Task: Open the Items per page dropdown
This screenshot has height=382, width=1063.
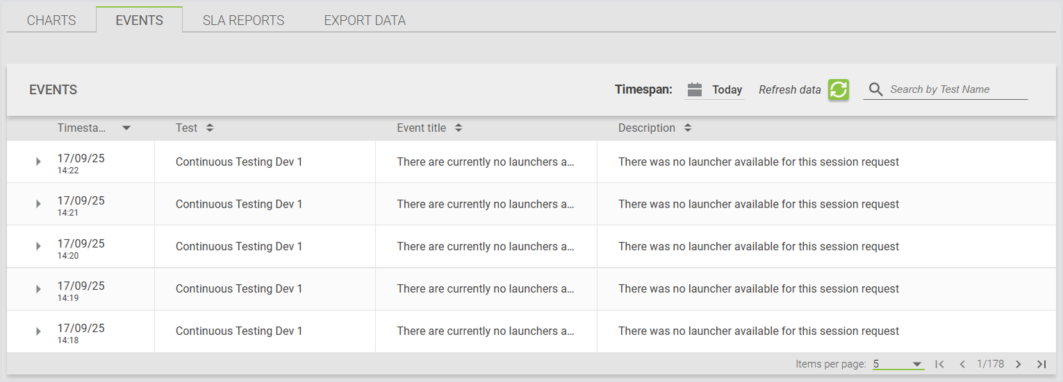Action: [898, 364]
